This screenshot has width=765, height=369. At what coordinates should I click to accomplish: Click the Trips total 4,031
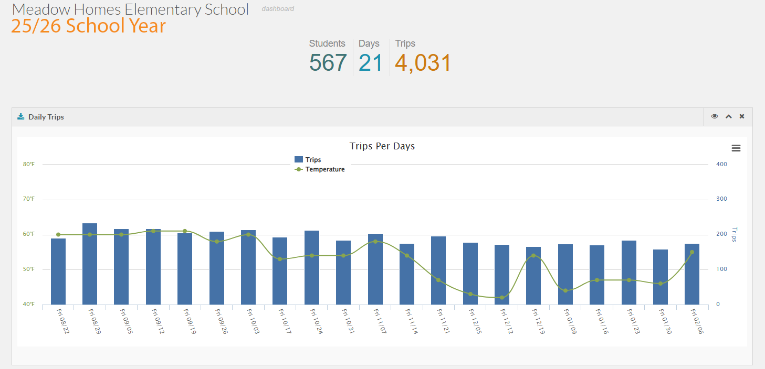(x=423, y=63)
